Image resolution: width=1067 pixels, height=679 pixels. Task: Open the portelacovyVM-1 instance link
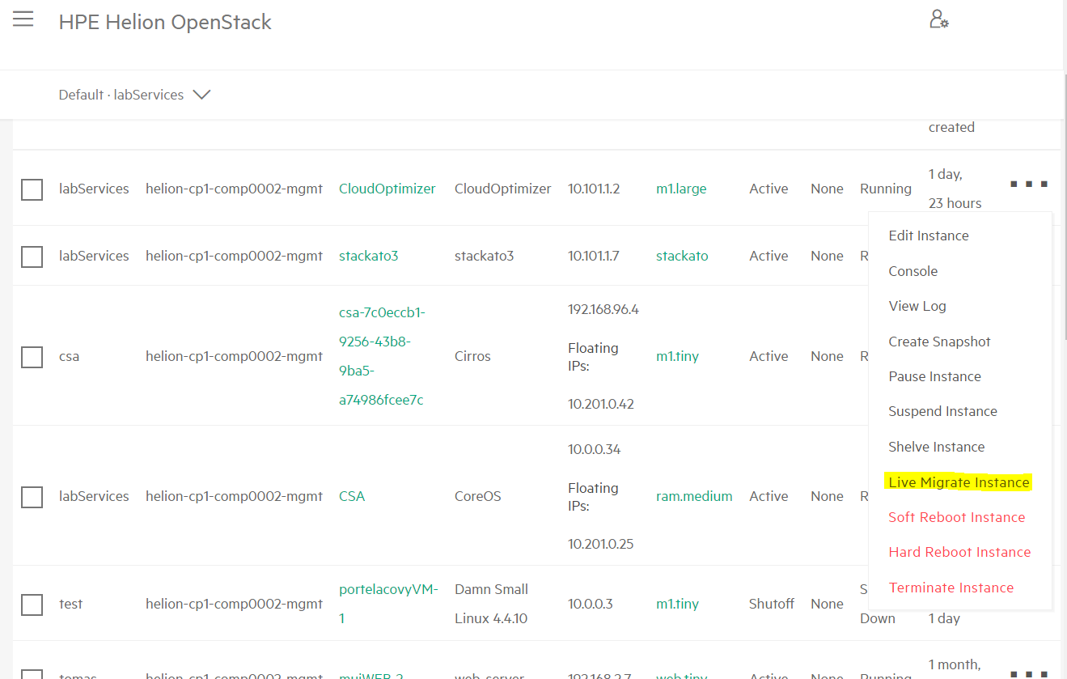pyautogui.click(x=388, y=604)
